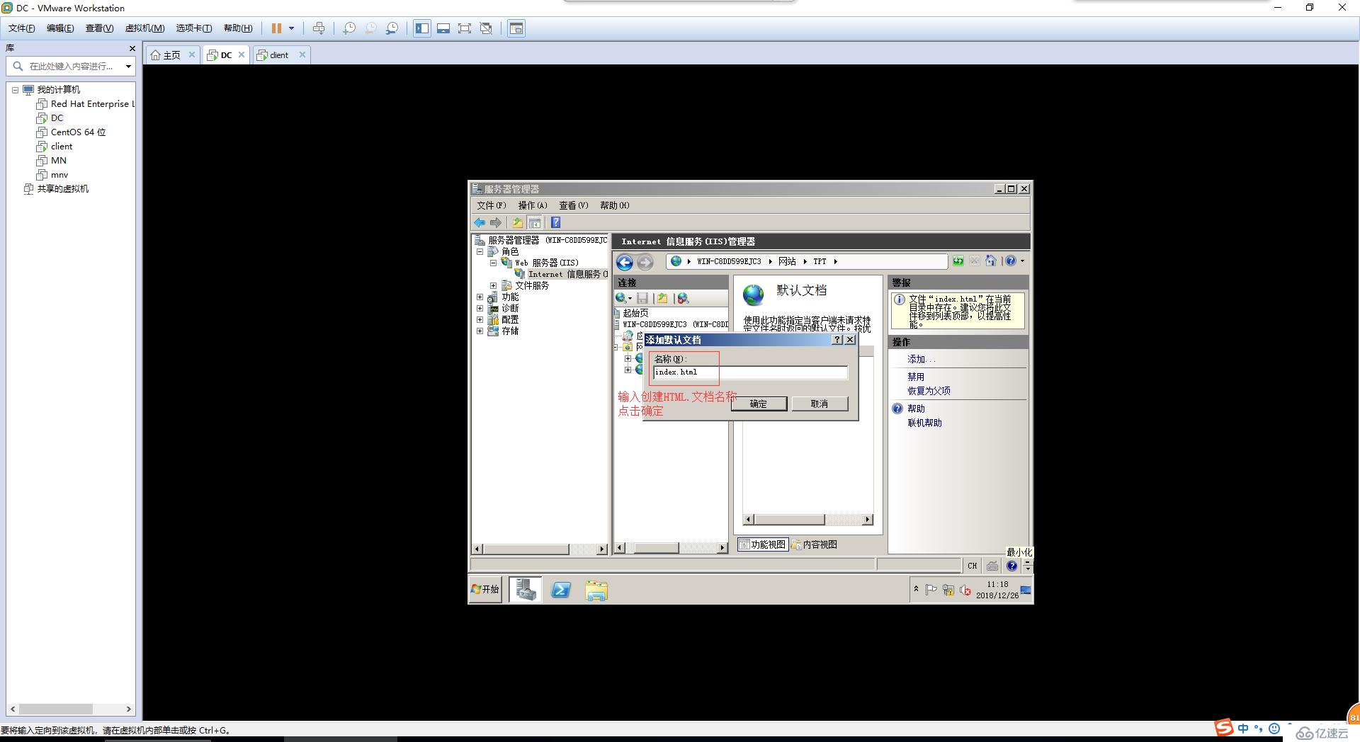The width and height of the screenshot is (1360, 742).
Task: Click the ? help button on 添加默认文档 dialog
Action: click(837, 340)
